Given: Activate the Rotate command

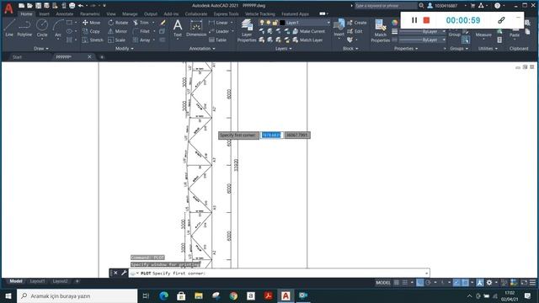Looking at the screenshot, I should [x=118, y=23].
